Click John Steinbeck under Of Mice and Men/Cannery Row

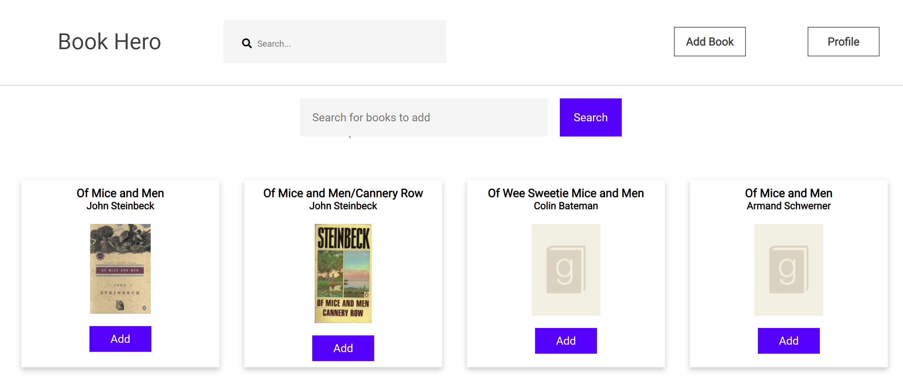point(343,206)
